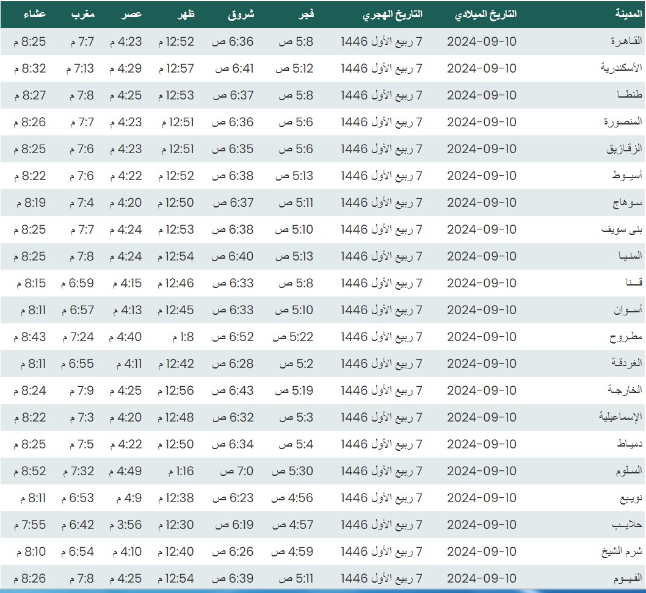Select the عشاء column header
The height and width of the screenshot is (593, 646).
click(x=35, y=14)
